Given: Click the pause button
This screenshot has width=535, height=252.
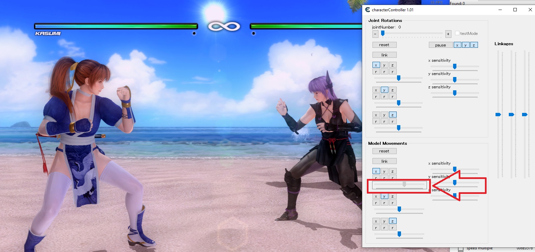Looking at the screenshot, I should pyautogui.click(x=440, y=45).
